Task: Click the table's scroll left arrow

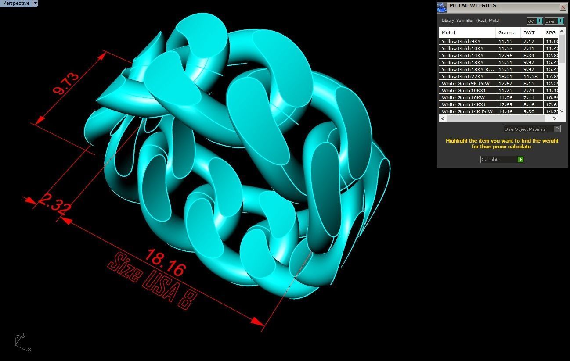Action: coord(443,118)
